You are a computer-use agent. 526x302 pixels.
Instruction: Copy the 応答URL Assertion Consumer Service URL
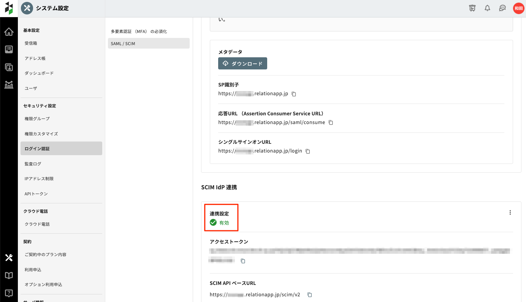pyautogui.click(x=331, y=123)
